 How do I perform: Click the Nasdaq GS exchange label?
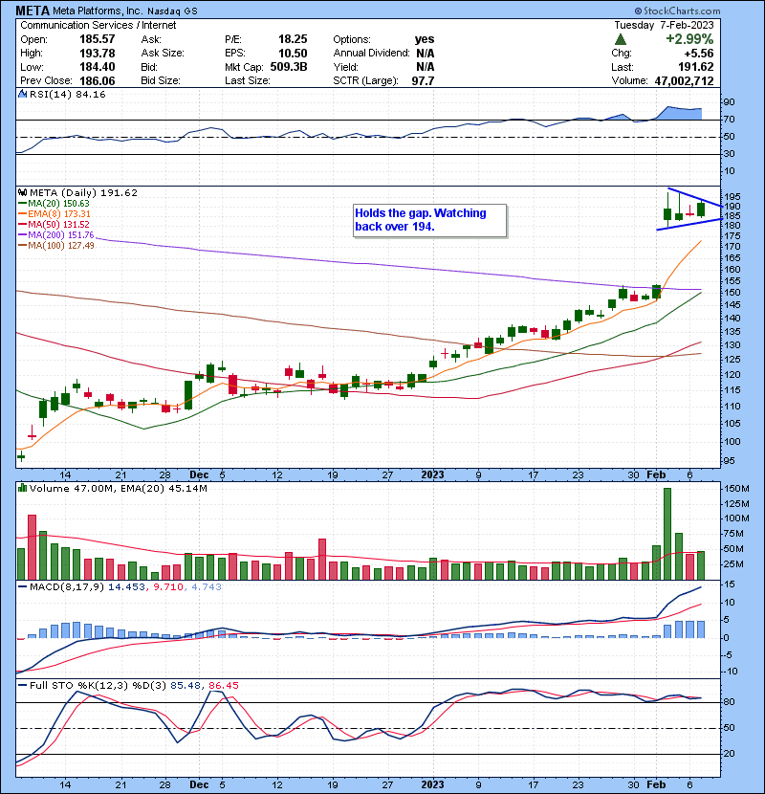coord(172,11)
